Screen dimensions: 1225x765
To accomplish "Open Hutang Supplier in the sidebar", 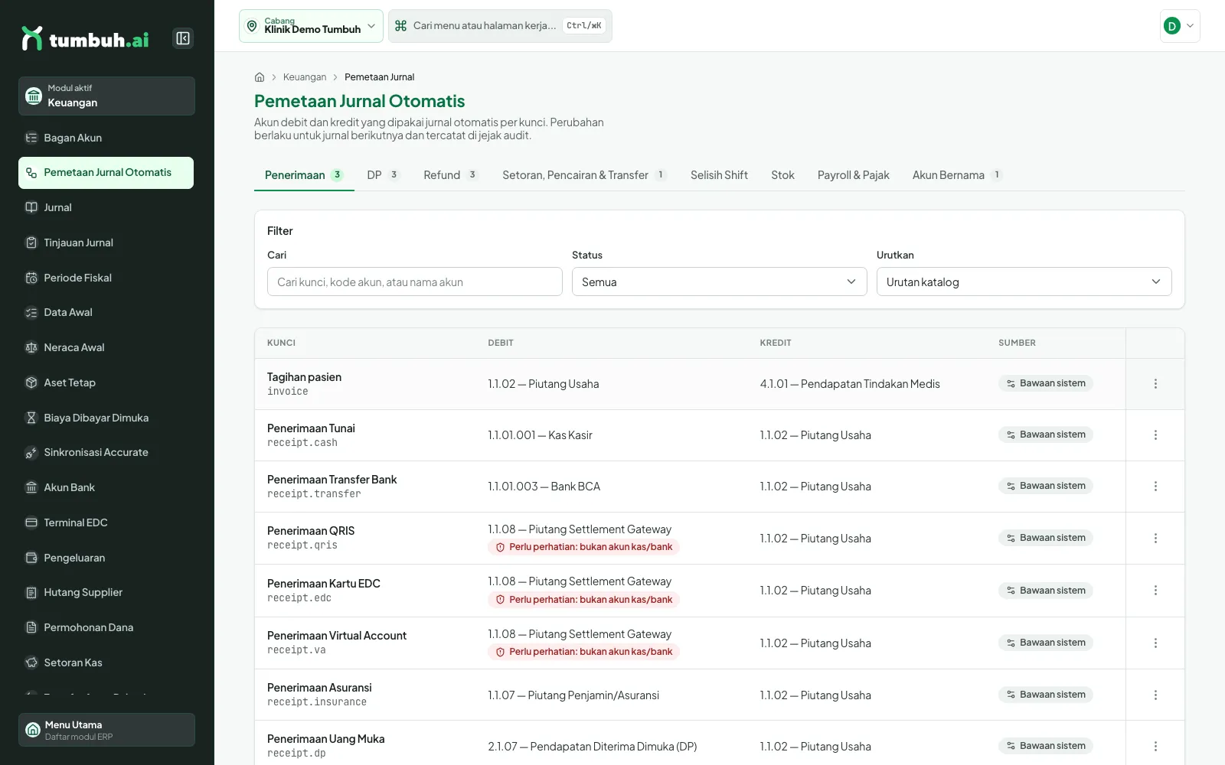I will coord(106,592).
